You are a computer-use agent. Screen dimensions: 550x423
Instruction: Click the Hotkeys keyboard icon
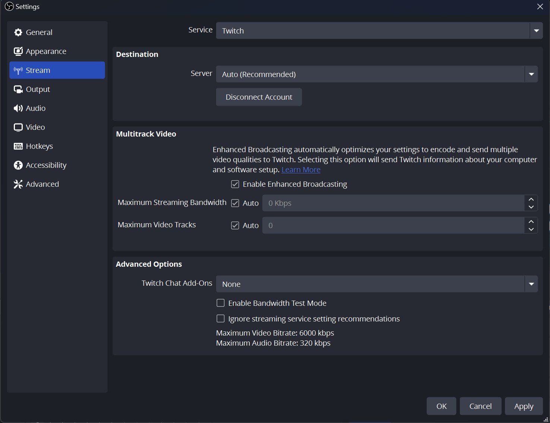[18, 146]
